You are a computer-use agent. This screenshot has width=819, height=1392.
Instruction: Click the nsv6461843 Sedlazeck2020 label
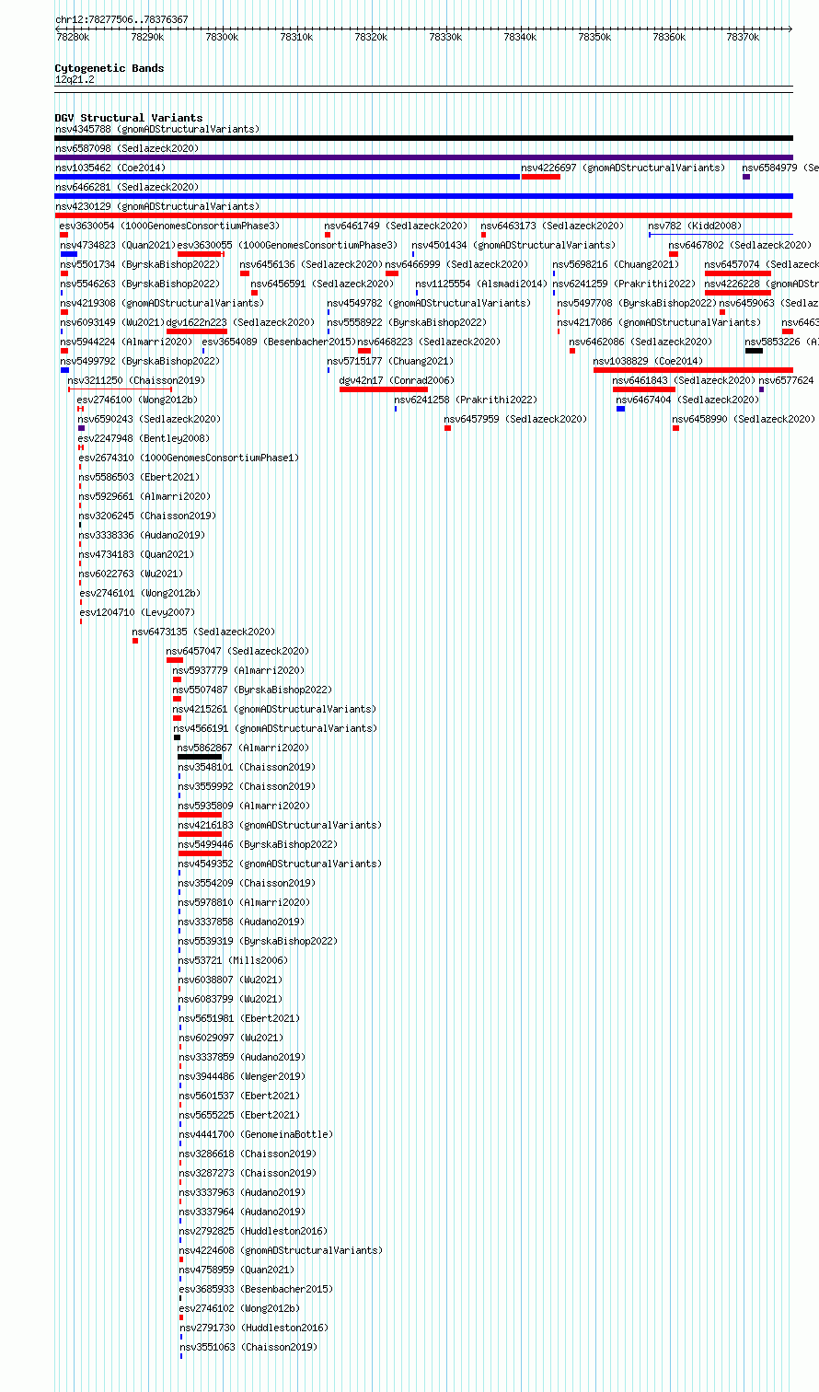click(x=684, y=380)
